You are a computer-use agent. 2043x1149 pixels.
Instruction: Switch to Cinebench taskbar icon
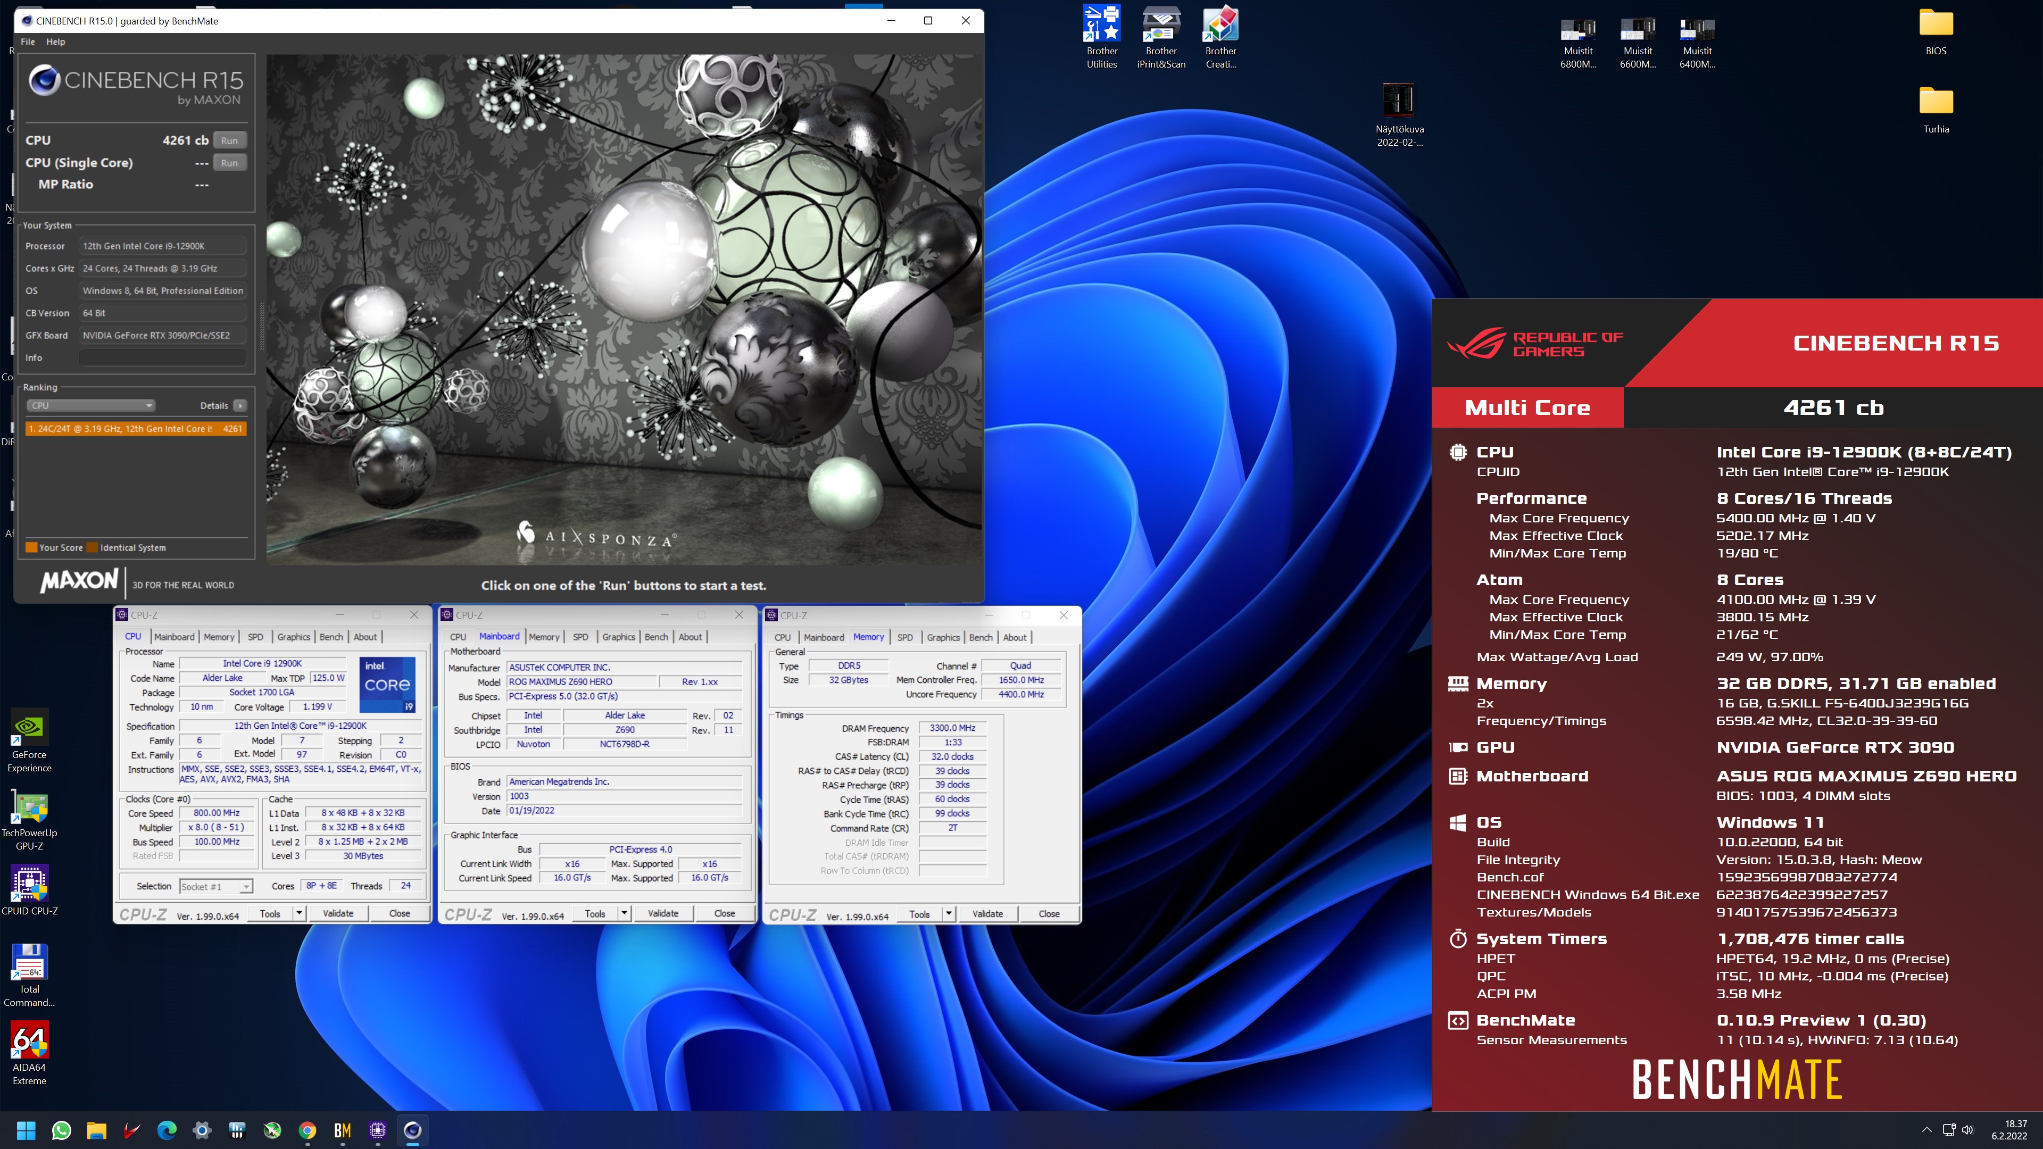(x=412, y=1130)
